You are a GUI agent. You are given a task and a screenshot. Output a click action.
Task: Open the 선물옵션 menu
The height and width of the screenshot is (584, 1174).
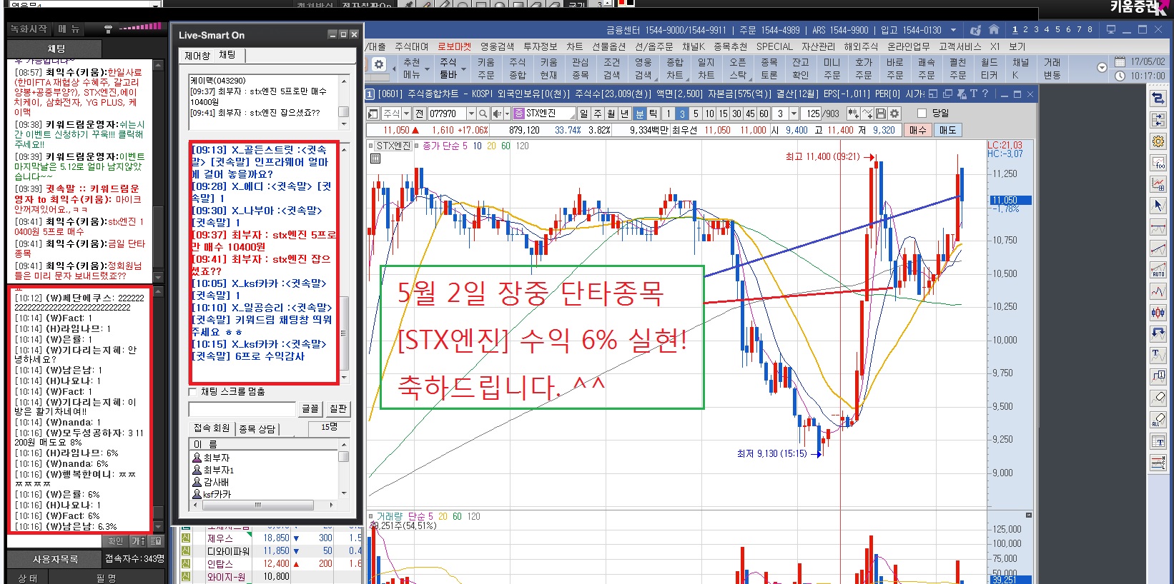click(608, 46)
